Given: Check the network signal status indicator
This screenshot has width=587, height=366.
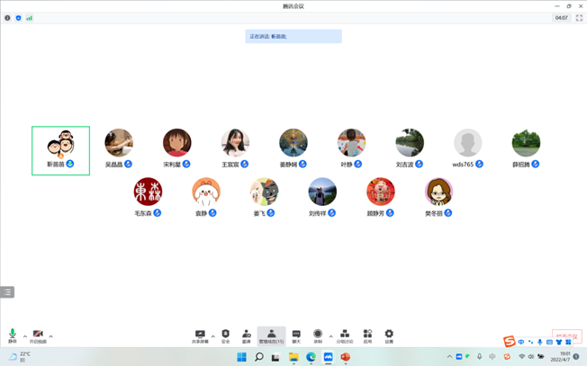Looking at the screenshot, I should pos(30,18).
